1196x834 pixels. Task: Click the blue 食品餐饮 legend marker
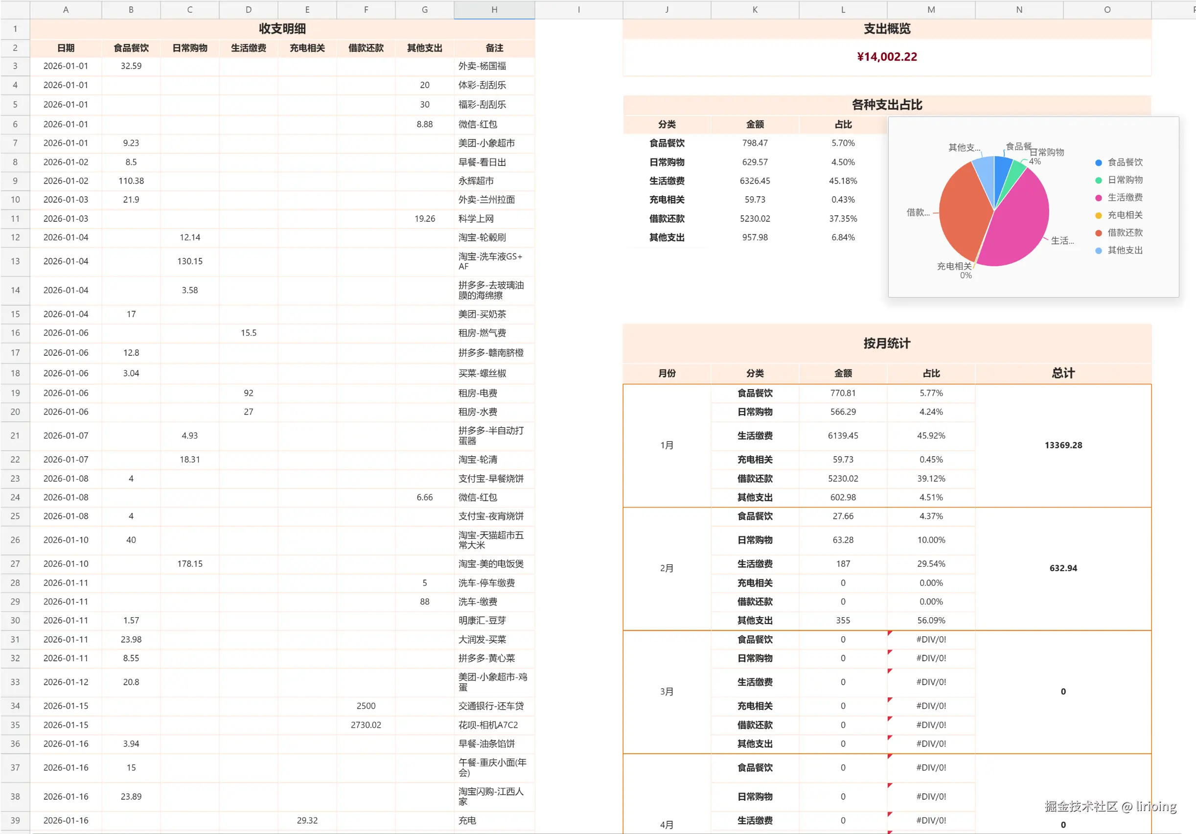click(x=1099, y=162)
